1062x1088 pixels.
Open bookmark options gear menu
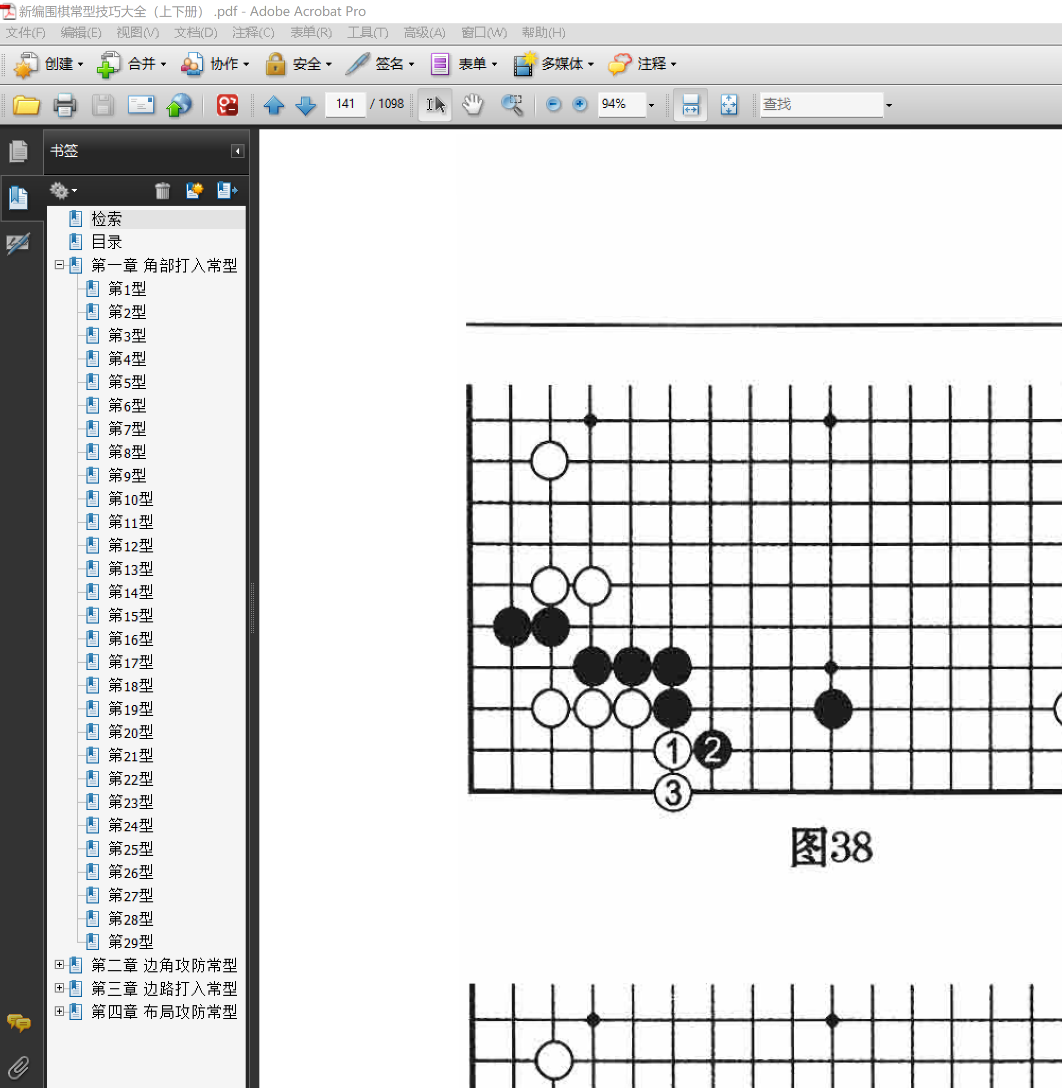(x=63, y=191)
